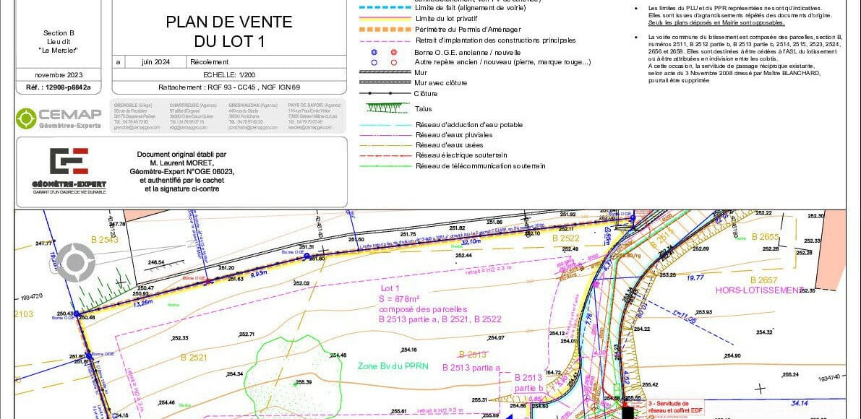
Task: Click the blue dimension "19.77"
Action: (x=695, y=278)
